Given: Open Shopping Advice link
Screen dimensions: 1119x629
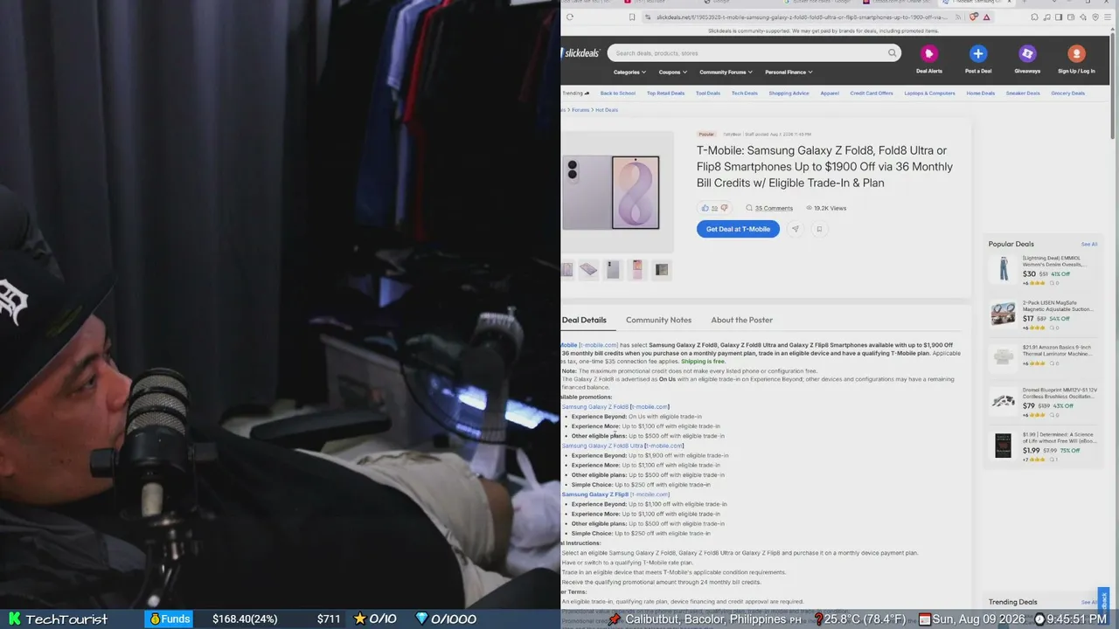Looking at the screenshot, I should [x=789, y=93].
